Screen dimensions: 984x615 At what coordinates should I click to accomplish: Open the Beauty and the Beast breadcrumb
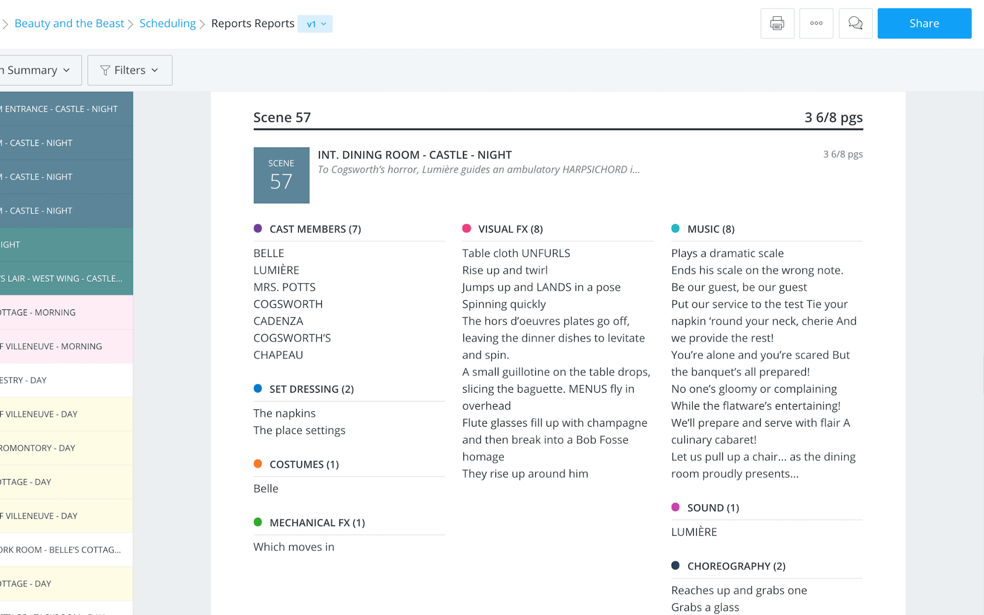(x=69, y=23)
